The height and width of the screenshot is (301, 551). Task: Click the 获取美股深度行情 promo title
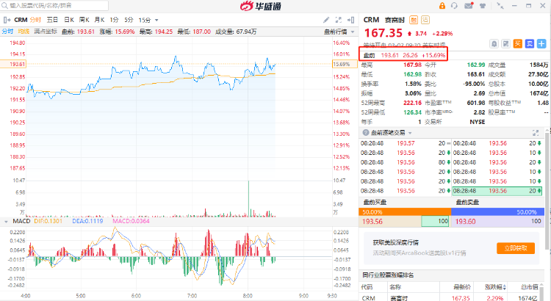[x=396, y=243]
